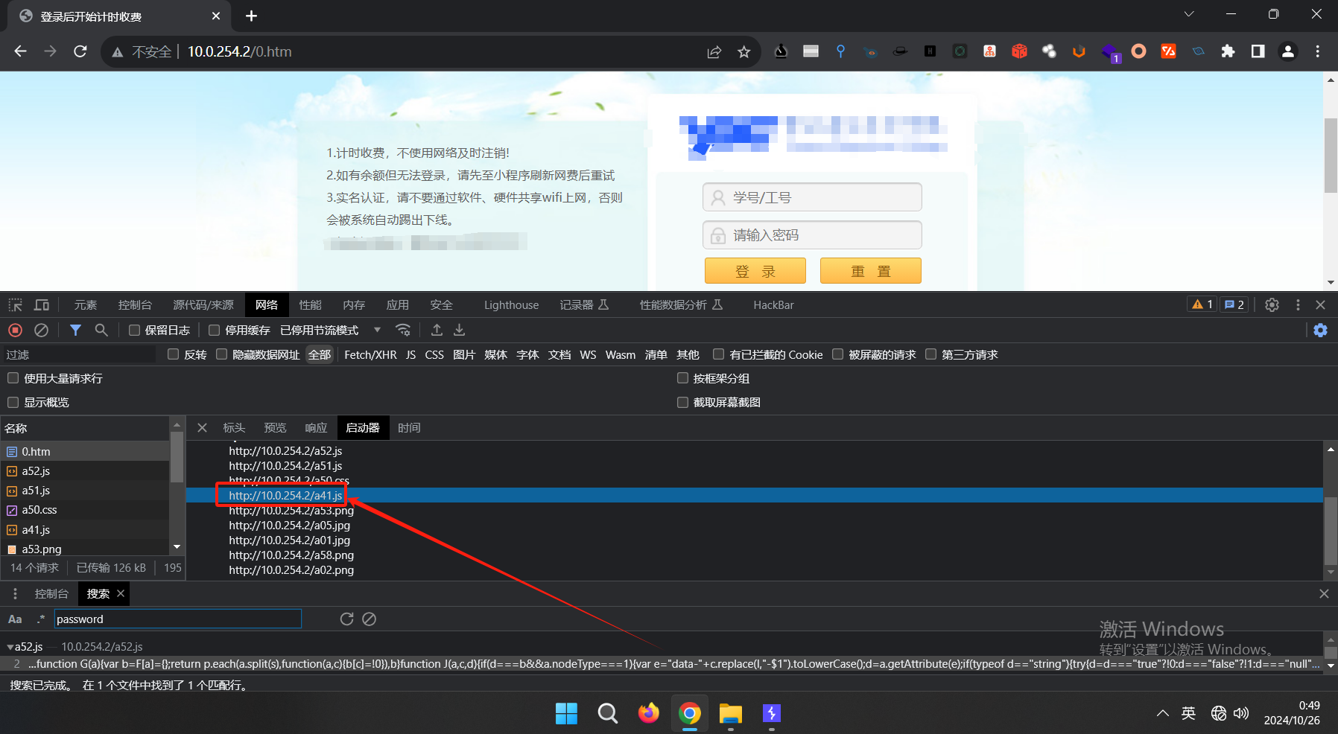Enable Preserve log checkbox
This screenshot has height=734, width=1338.
point(134,330)
